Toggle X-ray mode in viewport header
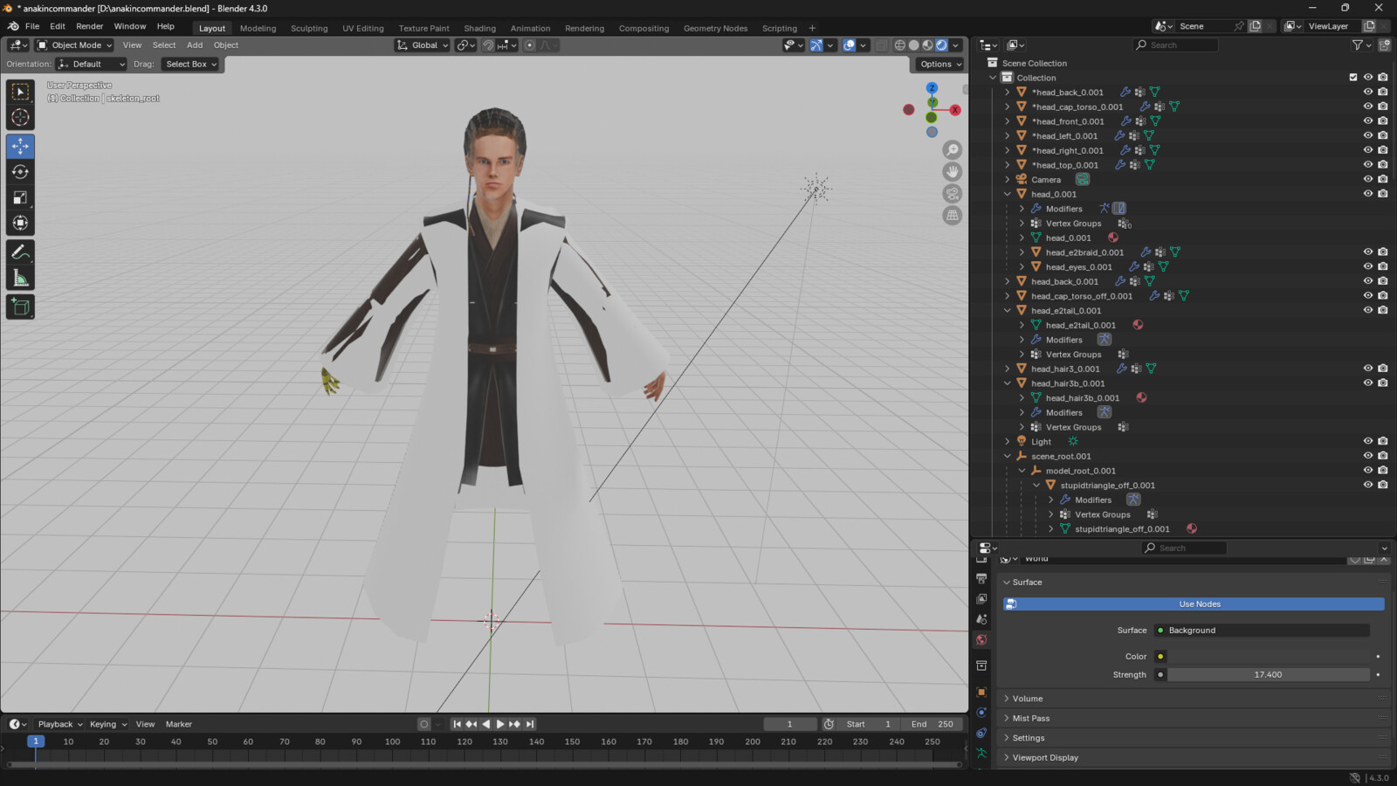The image size is (1397, 786). point(881,45)
